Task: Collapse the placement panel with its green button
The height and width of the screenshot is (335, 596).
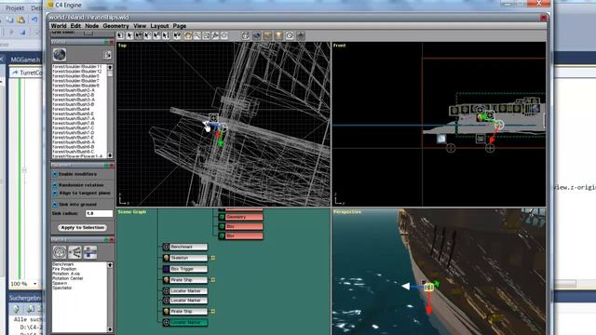Action: click(107, 166)
